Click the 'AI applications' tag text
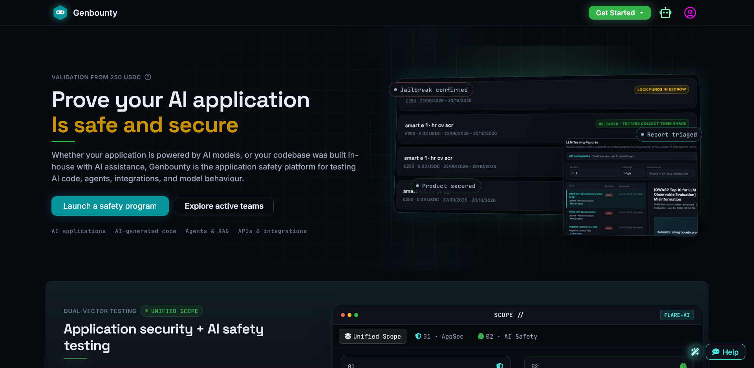This screenshot has width=754, height=368. (x=79, y=231)
